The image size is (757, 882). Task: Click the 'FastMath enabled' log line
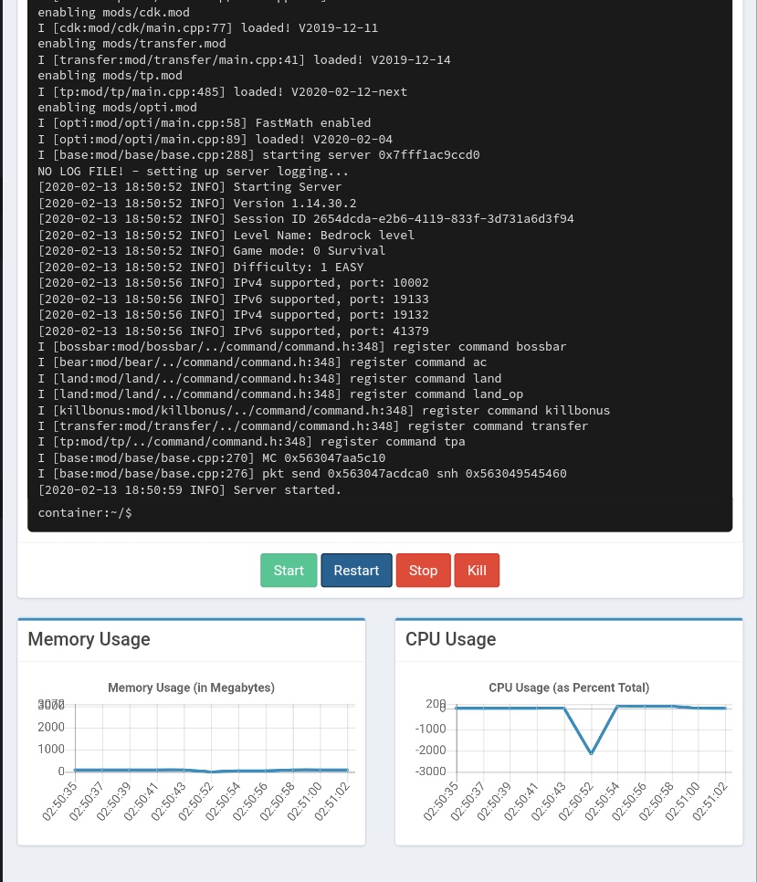tap(205, 123)
